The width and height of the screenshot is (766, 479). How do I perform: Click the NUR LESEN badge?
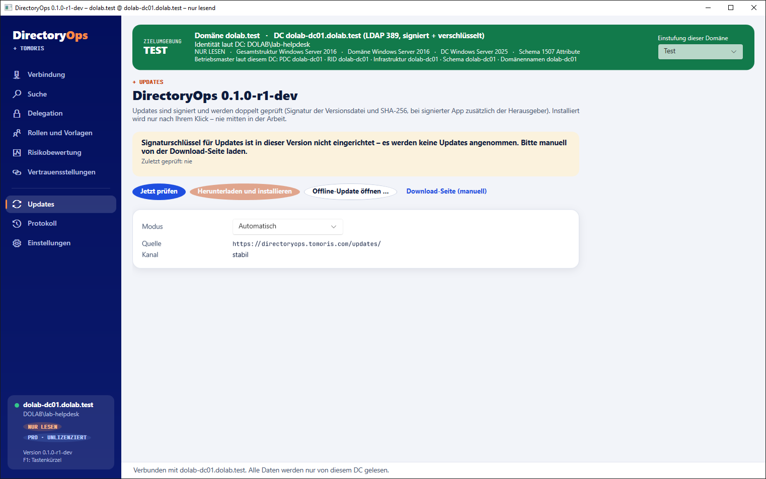tap(42, 427)
